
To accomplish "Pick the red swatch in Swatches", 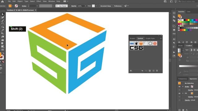I will pyautogui.click(x=187, y=20).
